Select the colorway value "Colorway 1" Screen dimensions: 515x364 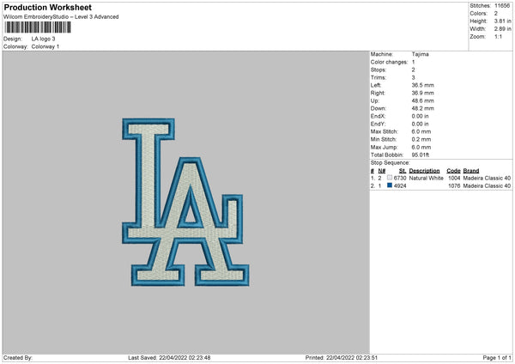pyautogui.click(x=45, y=46)
